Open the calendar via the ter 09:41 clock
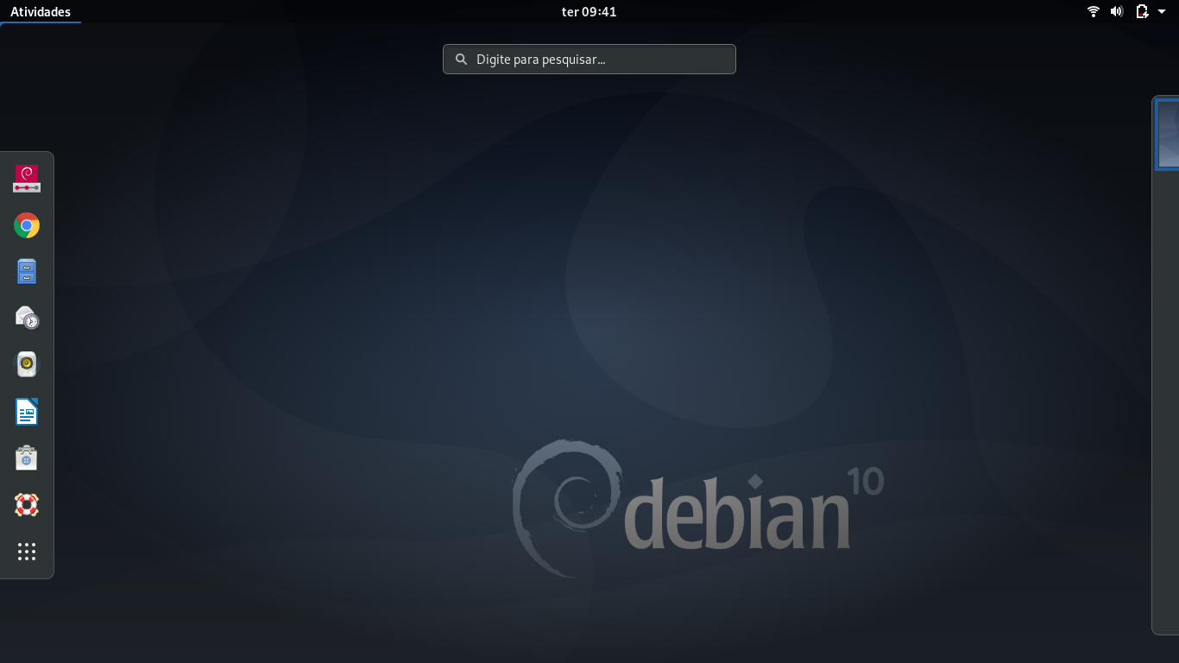The width and height of the screenshot is (1179, 663). [589, 11]
